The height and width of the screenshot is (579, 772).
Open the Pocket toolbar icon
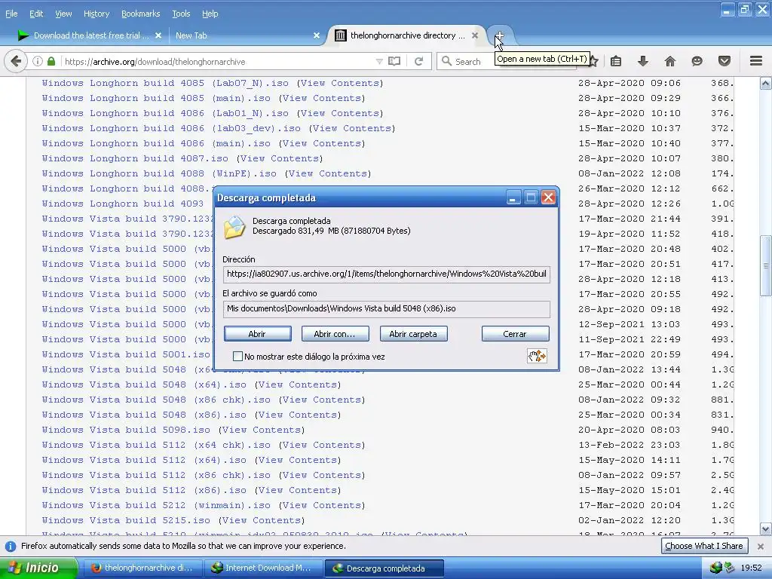tap(725, 61)
